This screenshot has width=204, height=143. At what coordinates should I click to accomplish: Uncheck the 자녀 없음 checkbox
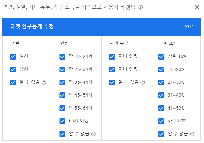click(112, 57)
